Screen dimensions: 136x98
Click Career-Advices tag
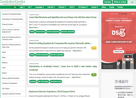pos(40,32)
